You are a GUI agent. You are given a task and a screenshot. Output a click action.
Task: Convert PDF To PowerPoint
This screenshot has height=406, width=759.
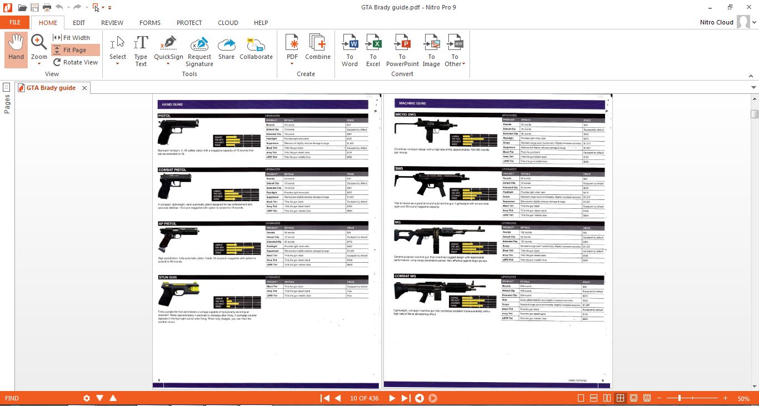pyautogui.click(x=402, y=51)
